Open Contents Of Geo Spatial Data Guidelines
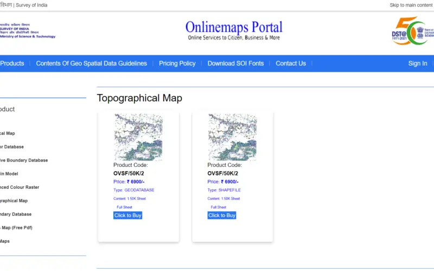 tap(91, 63)
